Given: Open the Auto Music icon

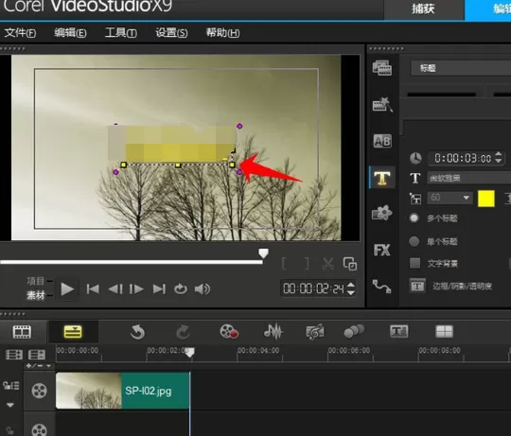Looking at the screenshot, I should (x=314, y=332).
